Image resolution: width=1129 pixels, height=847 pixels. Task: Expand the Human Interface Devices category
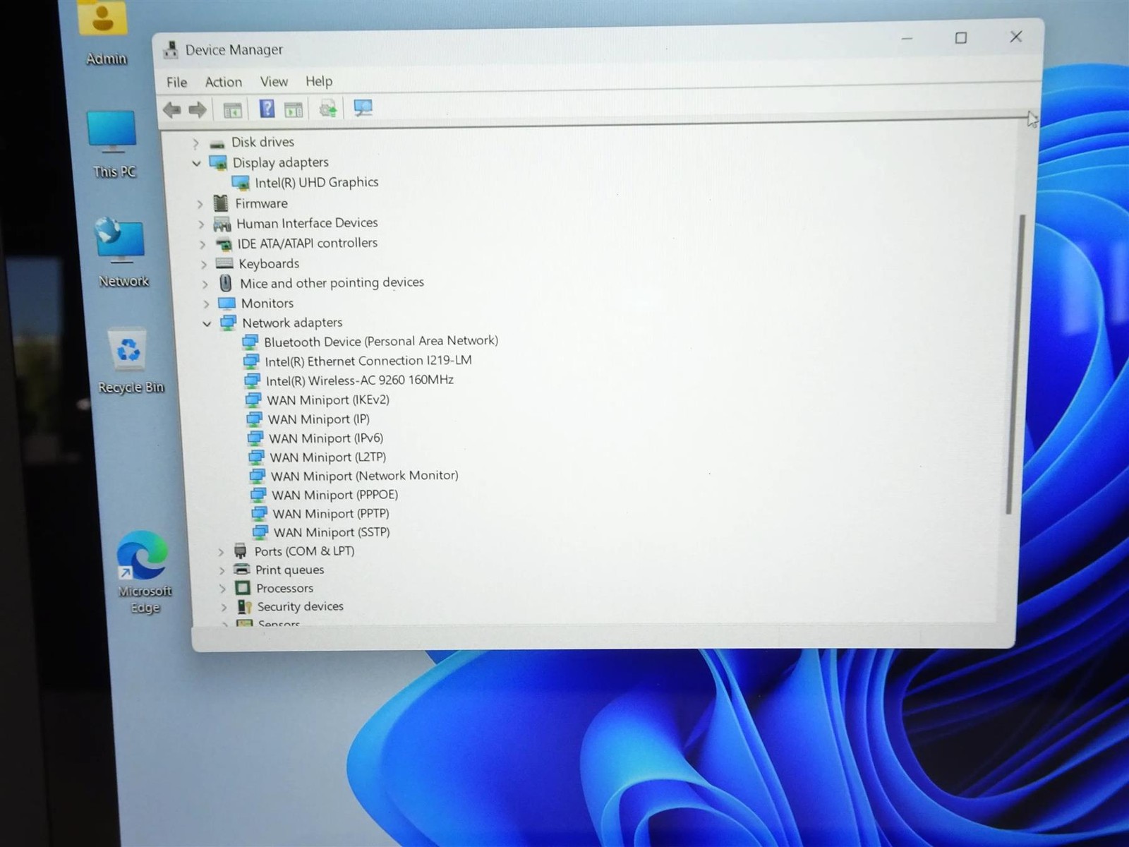[x=201, y=224]
